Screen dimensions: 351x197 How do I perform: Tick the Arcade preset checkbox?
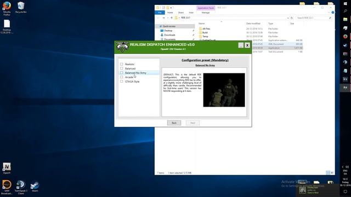(x=122, y=77)
